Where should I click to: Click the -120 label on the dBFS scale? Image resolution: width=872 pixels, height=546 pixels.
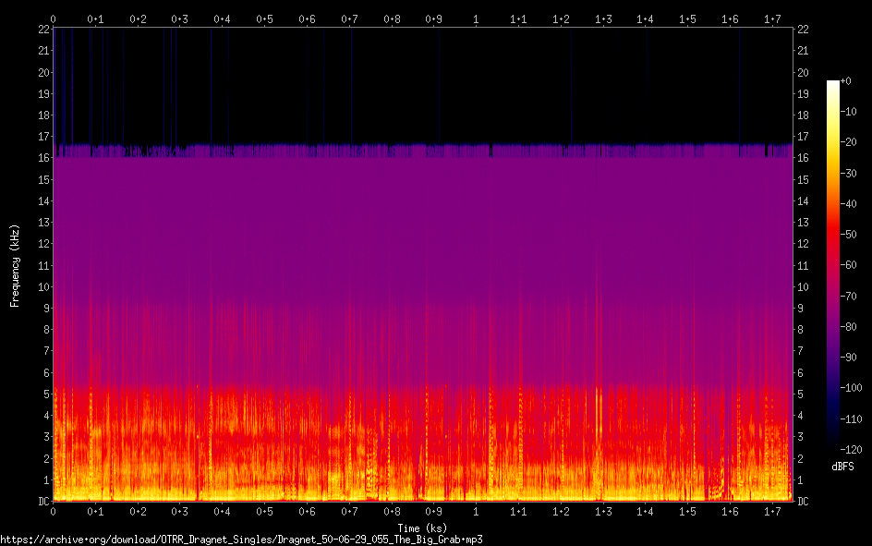(x=853, y=451)
